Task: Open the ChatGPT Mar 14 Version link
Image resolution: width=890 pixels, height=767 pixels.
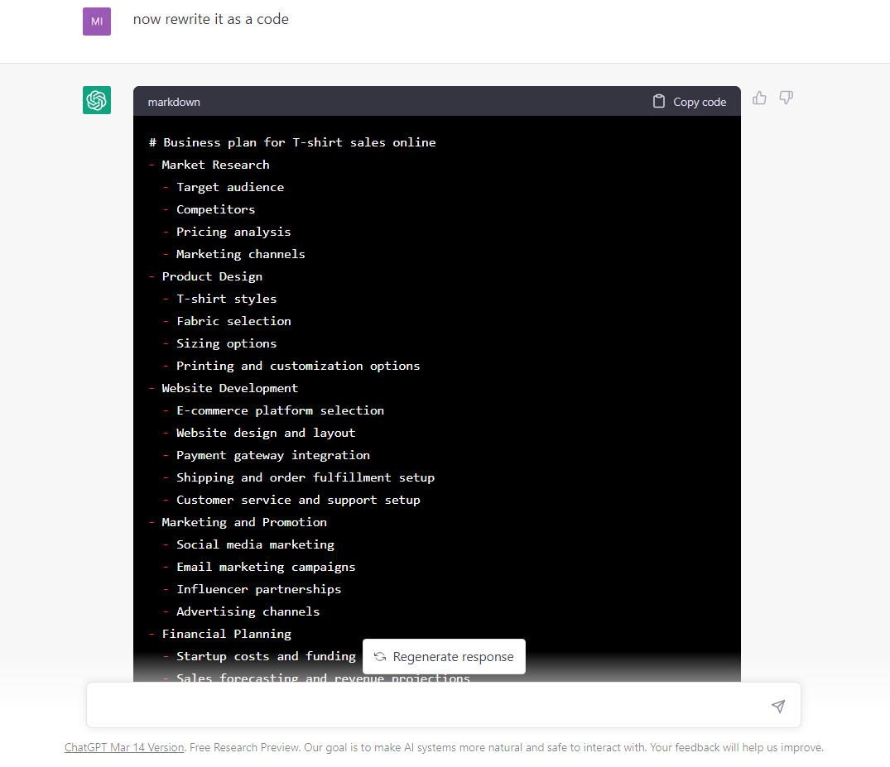Action: [x=124, y=748]
